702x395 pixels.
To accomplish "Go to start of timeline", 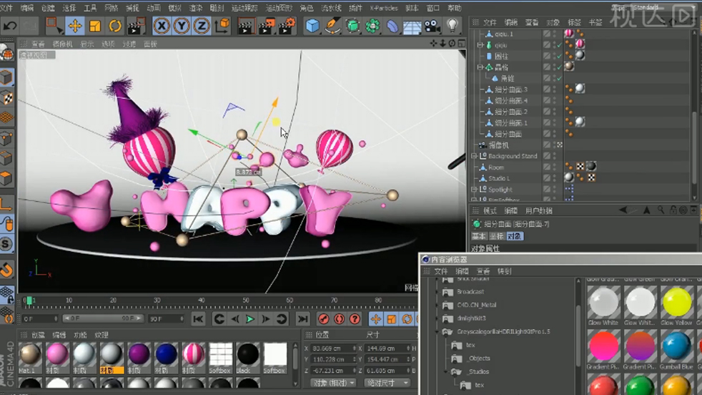I will point(198,318).
